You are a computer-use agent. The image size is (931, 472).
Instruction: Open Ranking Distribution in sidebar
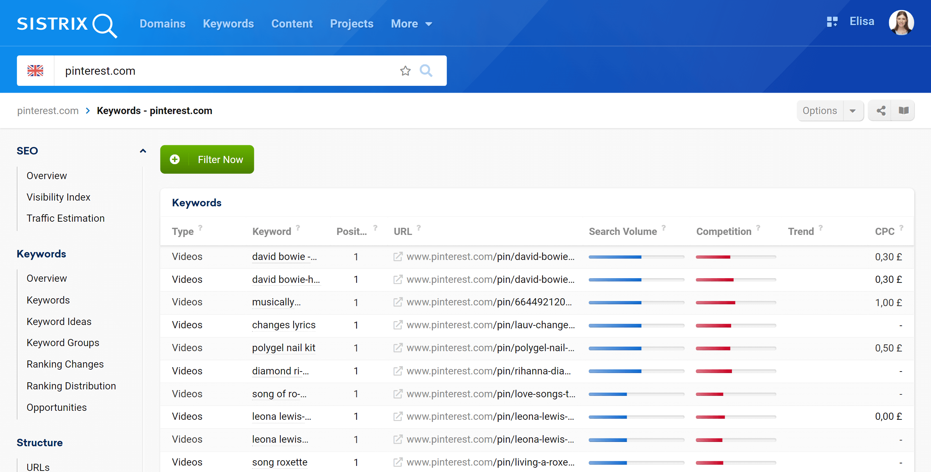(71, 386)
